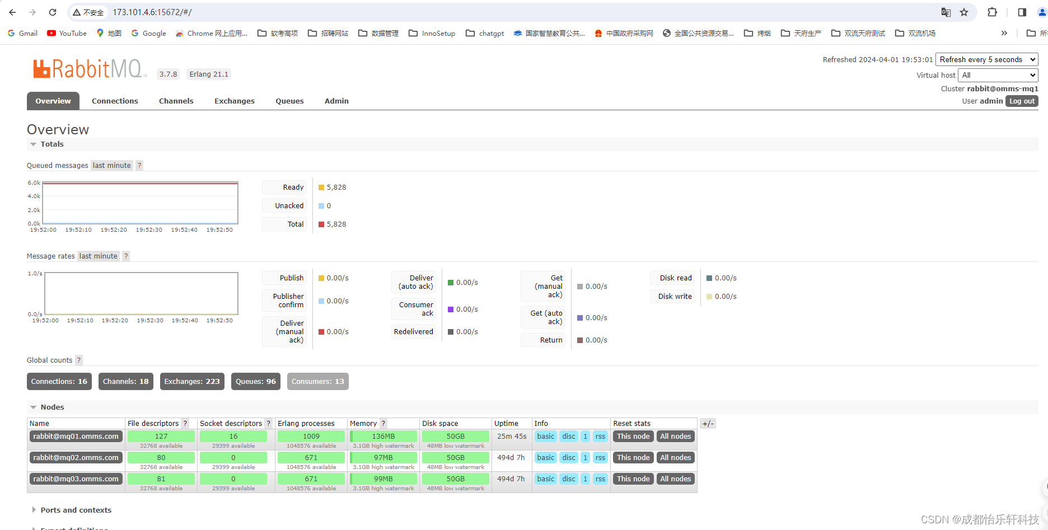Open help for Global counts
1048x530 pixels.
click(x=79, y=360)
